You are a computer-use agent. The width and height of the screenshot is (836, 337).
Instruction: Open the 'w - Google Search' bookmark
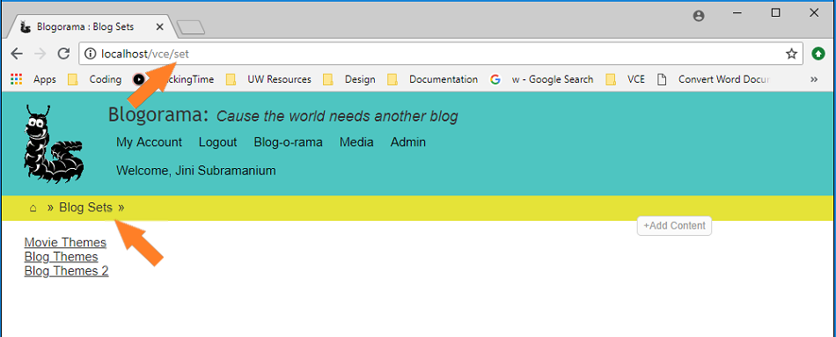pyautogui.click(x=542, y=79)
